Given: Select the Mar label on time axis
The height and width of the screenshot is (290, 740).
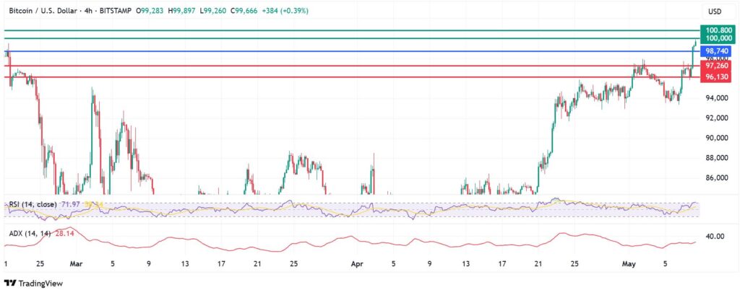Looking at the screenshot, I should coord(74,264).
